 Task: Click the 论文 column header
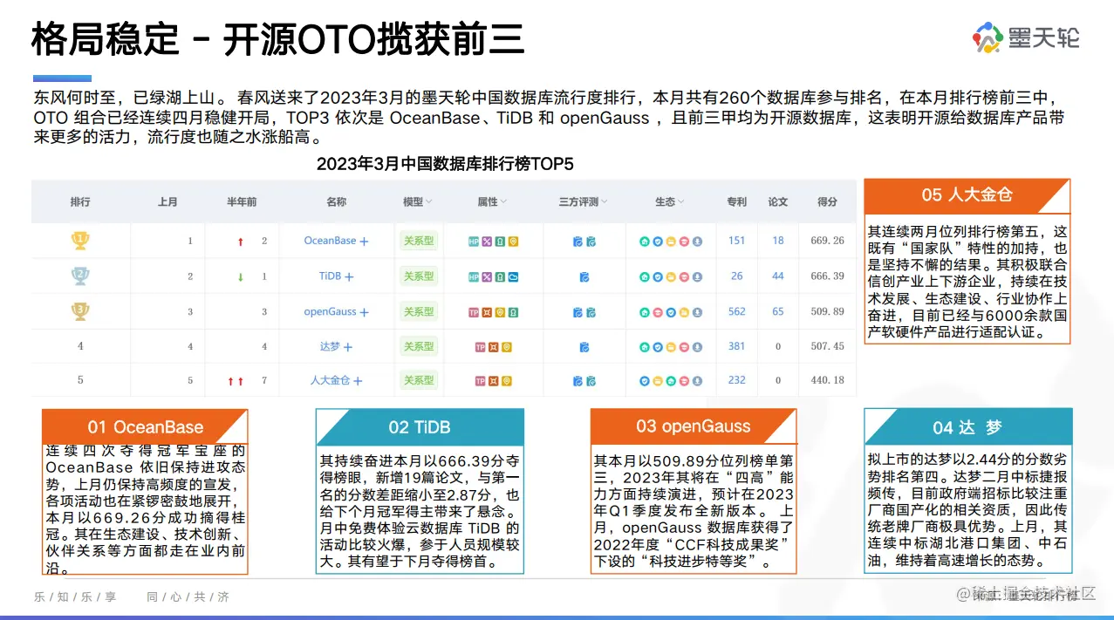(x=777, y=201)
